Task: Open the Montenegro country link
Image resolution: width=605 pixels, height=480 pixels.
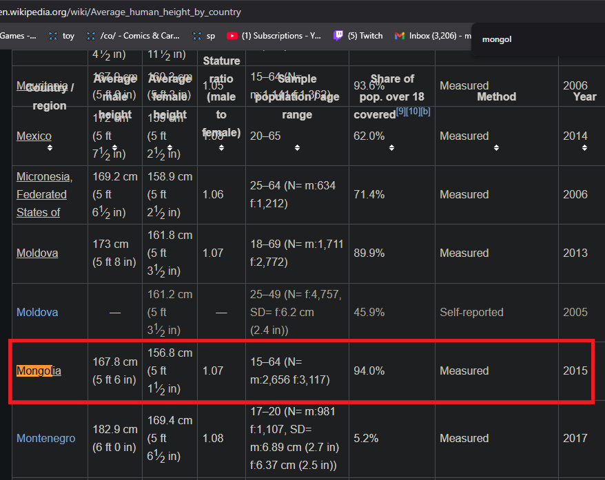Action: point(46,439)
